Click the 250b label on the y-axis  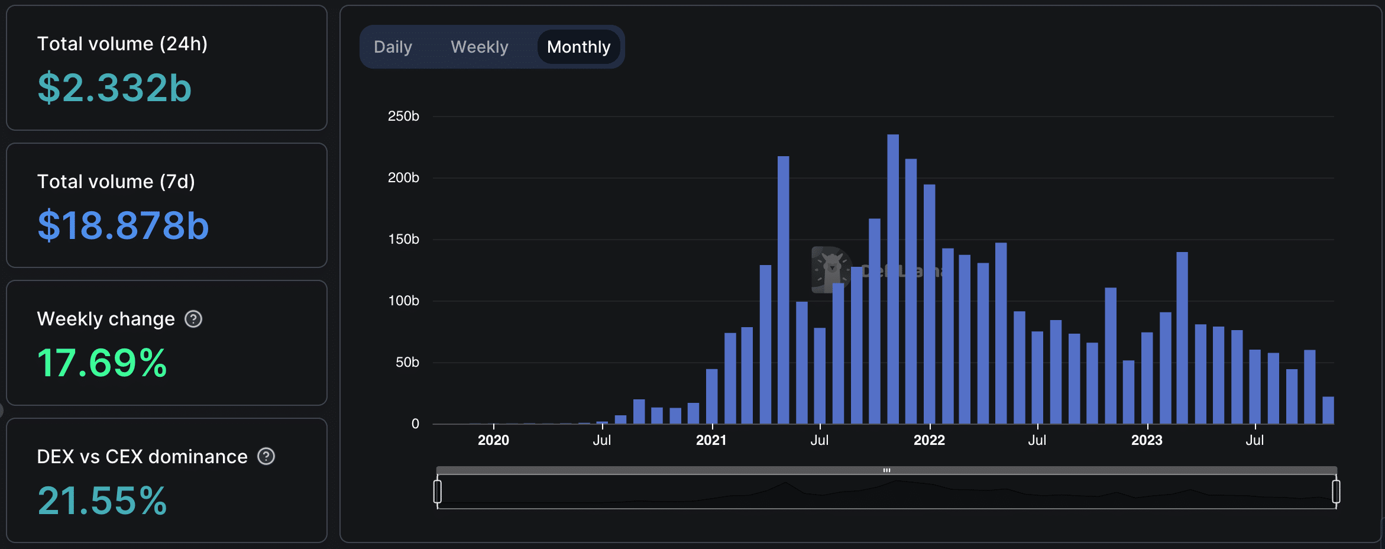(x=403, y=116)
